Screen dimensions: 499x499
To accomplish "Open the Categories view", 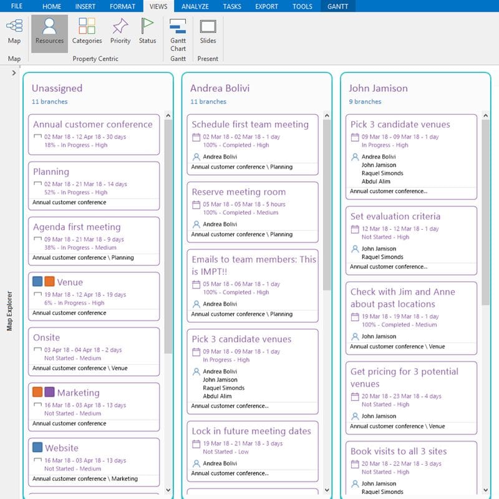I will coord(87,32).
